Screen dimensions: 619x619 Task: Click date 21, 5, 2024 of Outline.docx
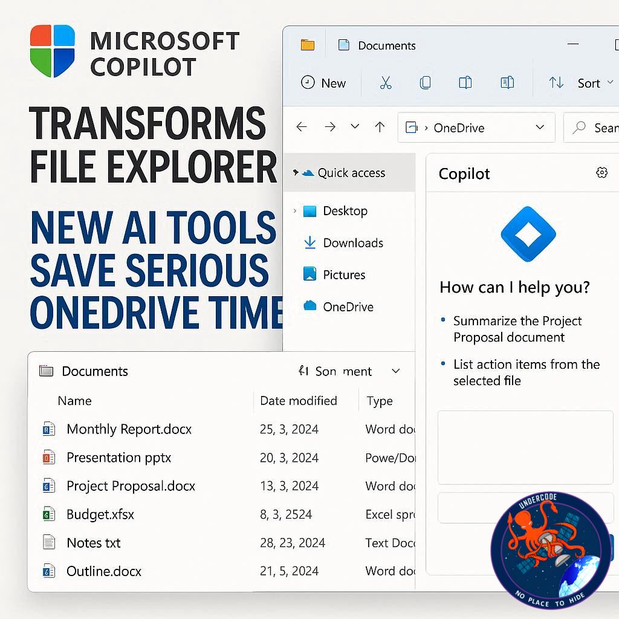[289, 571]
